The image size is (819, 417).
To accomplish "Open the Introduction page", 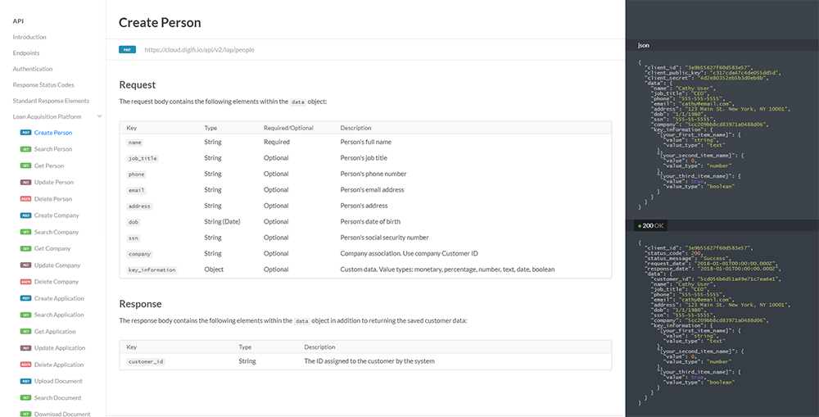I will (29, 37).
